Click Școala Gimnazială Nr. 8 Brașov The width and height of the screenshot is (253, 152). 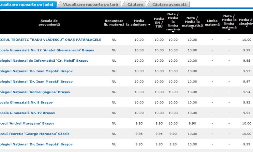[x=26, y=103]
